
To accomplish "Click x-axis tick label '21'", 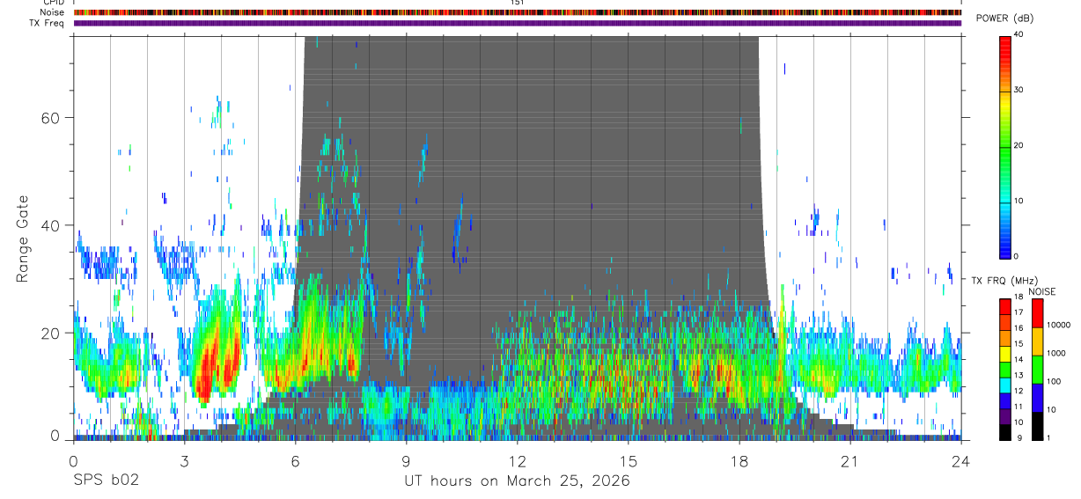I will [x=850, y=460].
